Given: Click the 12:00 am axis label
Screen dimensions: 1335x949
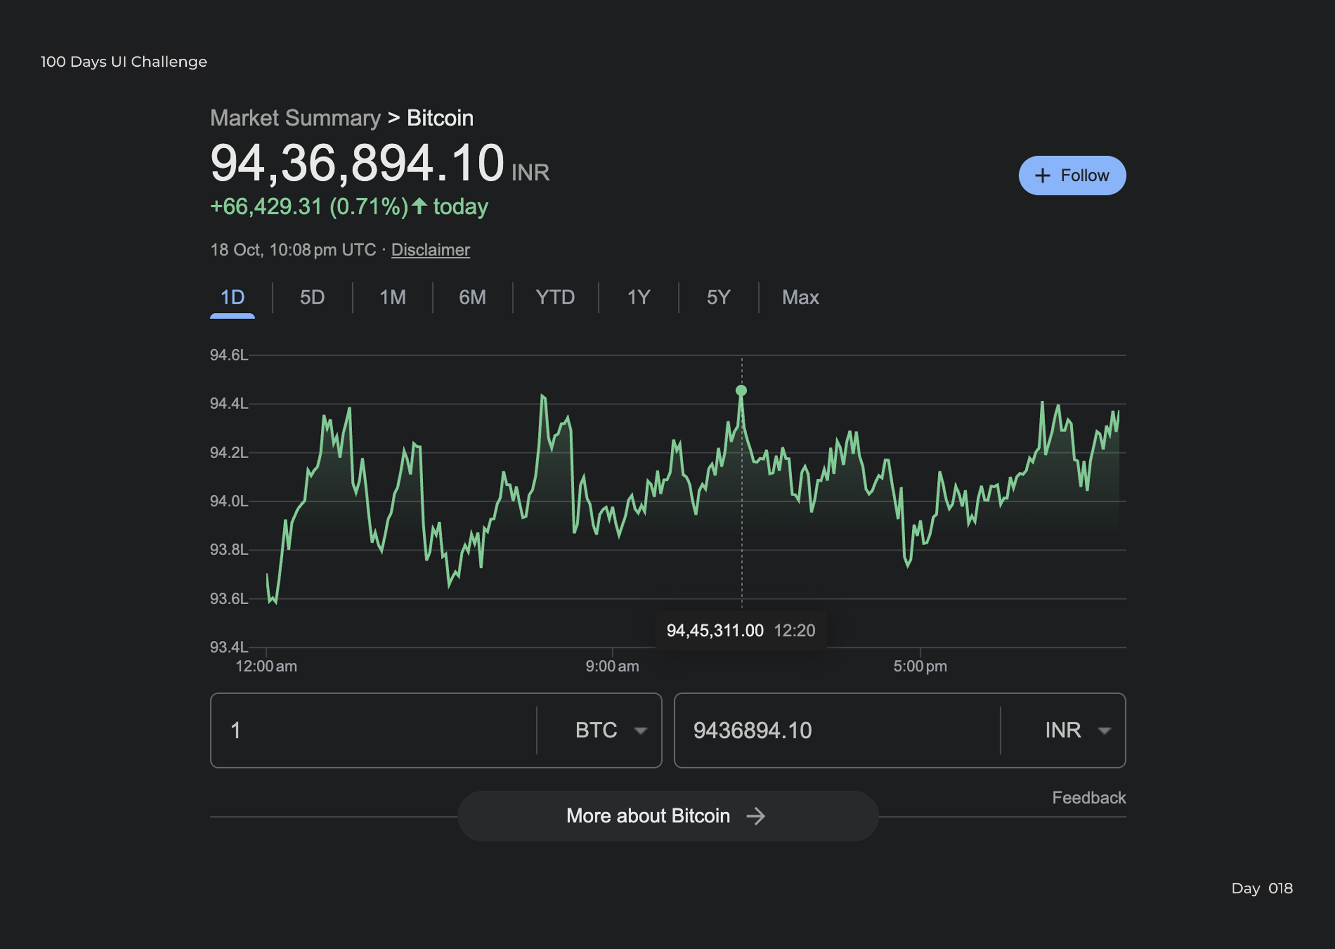Looking at the screenshot, I should click(266, 666).
